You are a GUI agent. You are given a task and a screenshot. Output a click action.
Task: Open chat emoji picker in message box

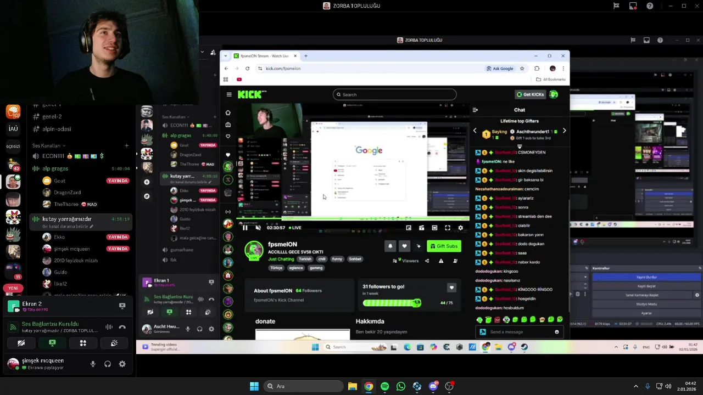pyautogui.click(x=556, y=332)
